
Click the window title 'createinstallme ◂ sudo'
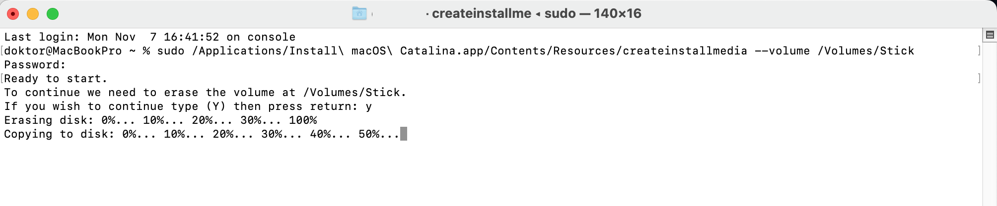click(x=536, y=13)
